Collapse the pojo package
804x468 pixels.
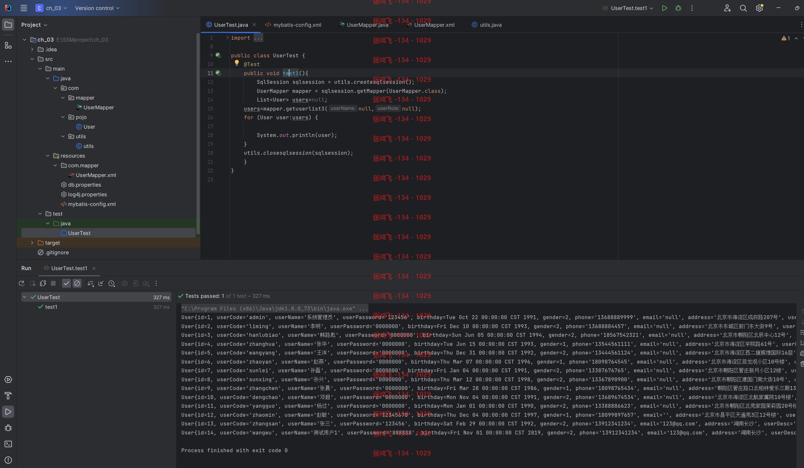click(63, 117)
